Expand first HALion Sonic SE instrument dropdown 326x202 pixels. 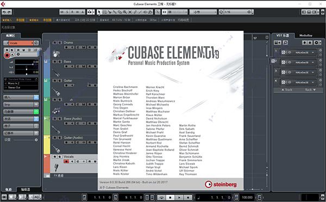point(313,53)
